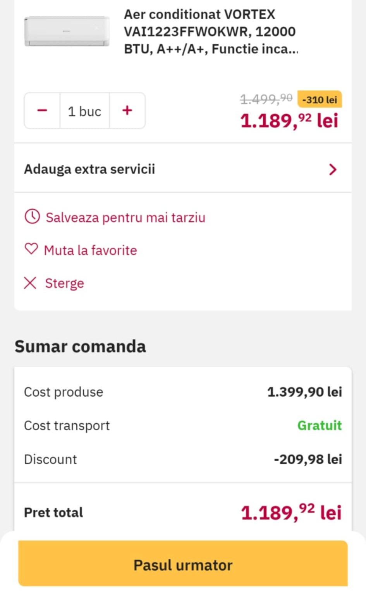Increase quantity with the plus button
366x594 pixels.
click(x=127, y=111)
